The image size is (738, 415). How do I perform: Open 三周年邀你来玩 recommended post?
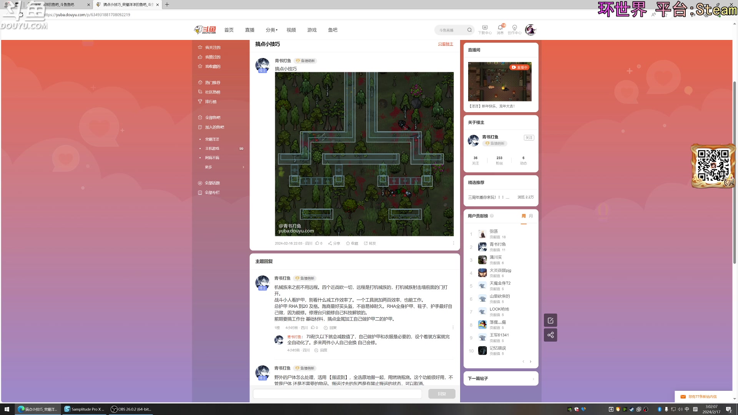pos(488,197)
